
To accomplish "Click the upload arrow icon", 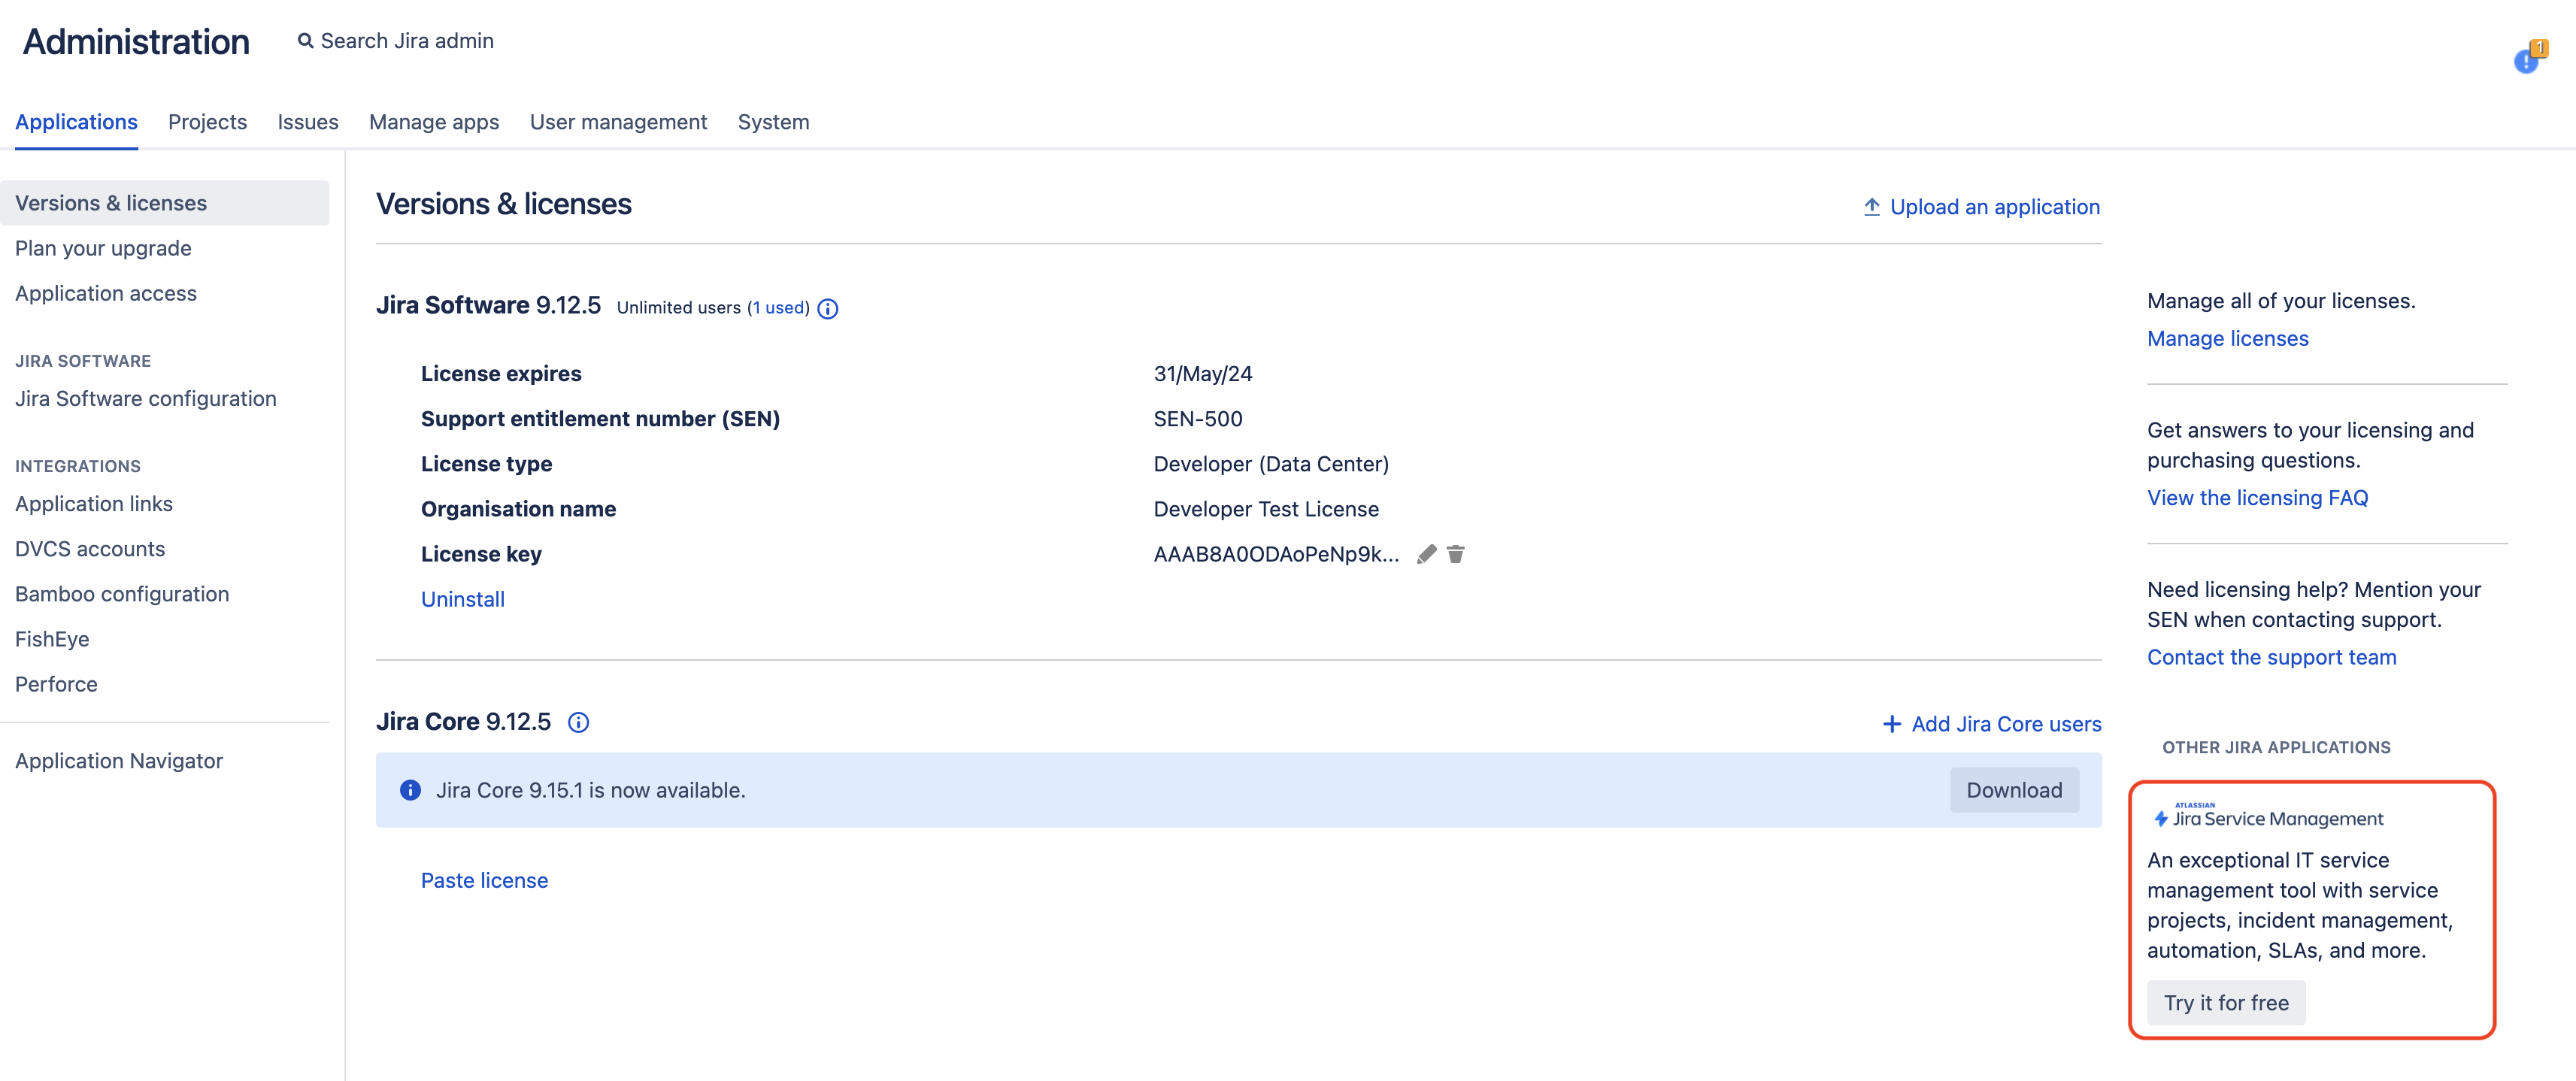I will [1871, 207].
